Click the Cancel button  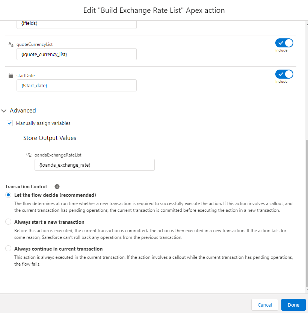(x=265, y=305)
